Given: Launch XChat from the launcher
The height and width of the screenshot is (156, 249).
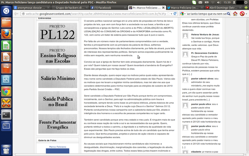Looking at the screenshot, I should pos(6,103).
